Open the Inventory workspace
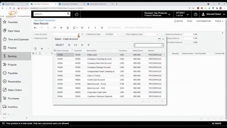The width and height of the screenshot is (227, 128). click(13, 107)
